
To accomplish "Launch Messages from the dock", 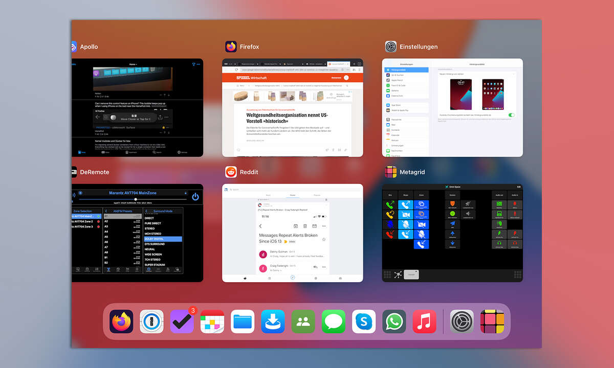I will (334, 321).
